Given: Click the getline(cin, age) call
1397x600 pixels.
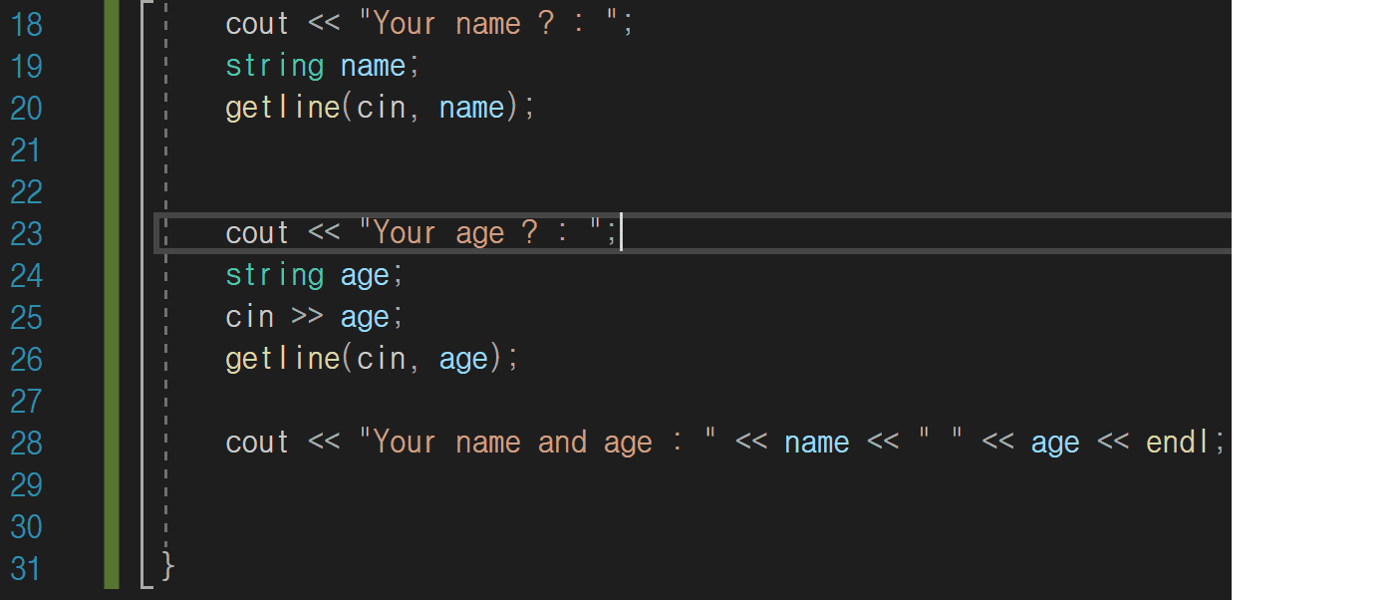Looking at the screenshot, I should pos(371,359).
